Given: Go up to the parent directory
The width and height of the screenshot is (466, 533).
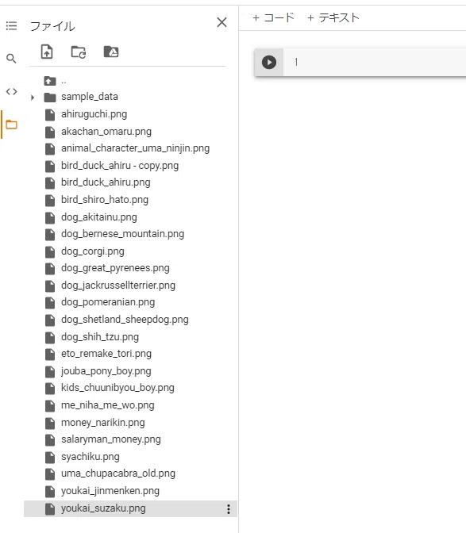Looking at the screenshot, I should [50, 81].
